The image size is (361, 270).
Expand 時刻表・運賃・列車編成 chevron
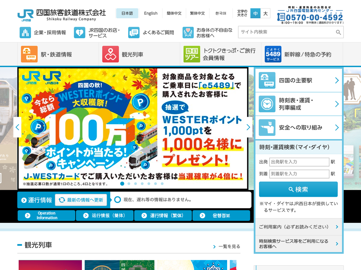pyautogui.click(x=337, y=104)
